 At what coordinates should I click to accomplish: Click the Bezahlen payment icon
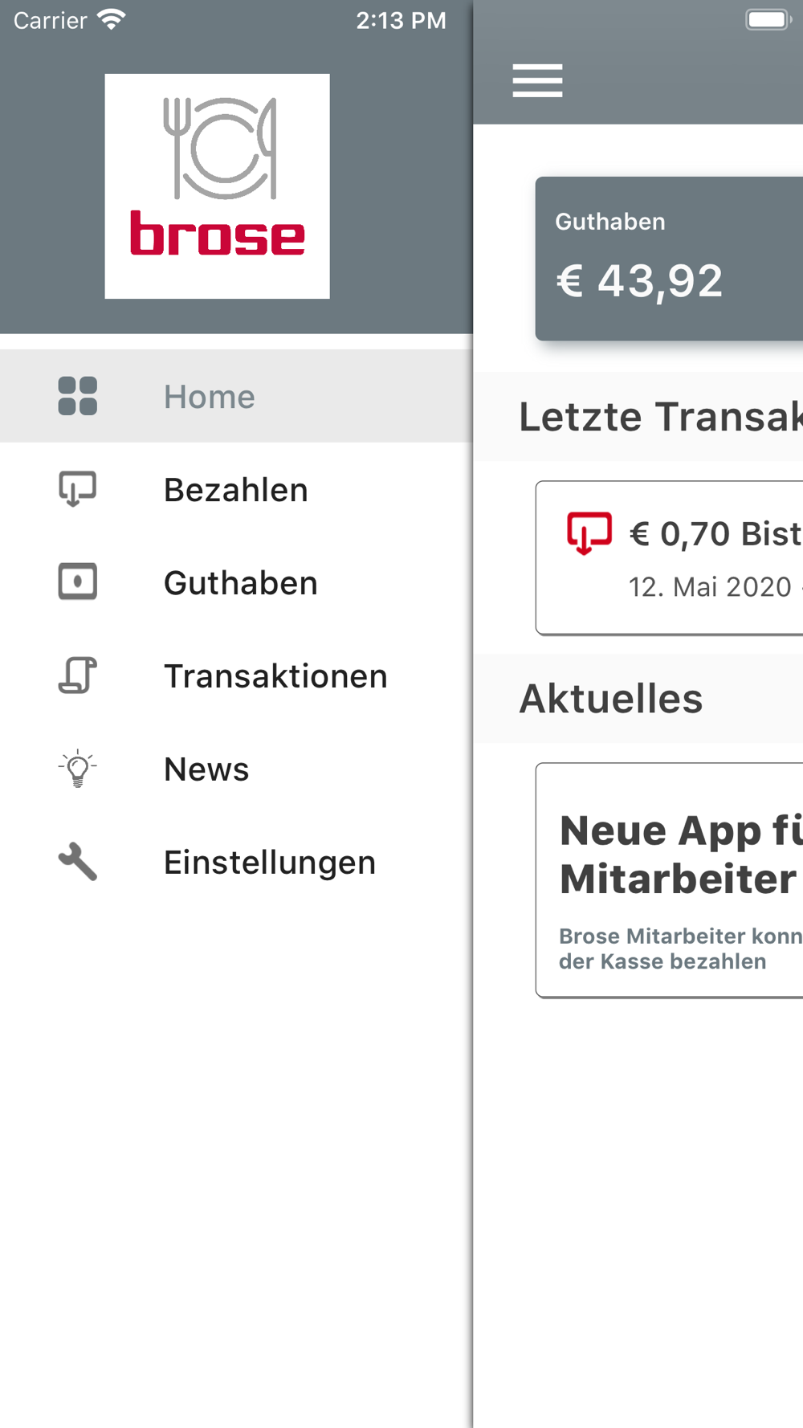pyautogui.click(x=78, y=489)
